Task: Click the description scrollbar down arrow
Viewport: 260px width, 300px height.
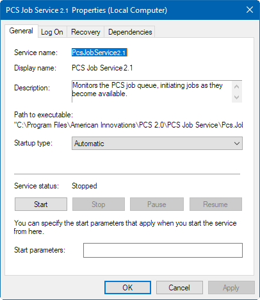Action: coord(236,97)
